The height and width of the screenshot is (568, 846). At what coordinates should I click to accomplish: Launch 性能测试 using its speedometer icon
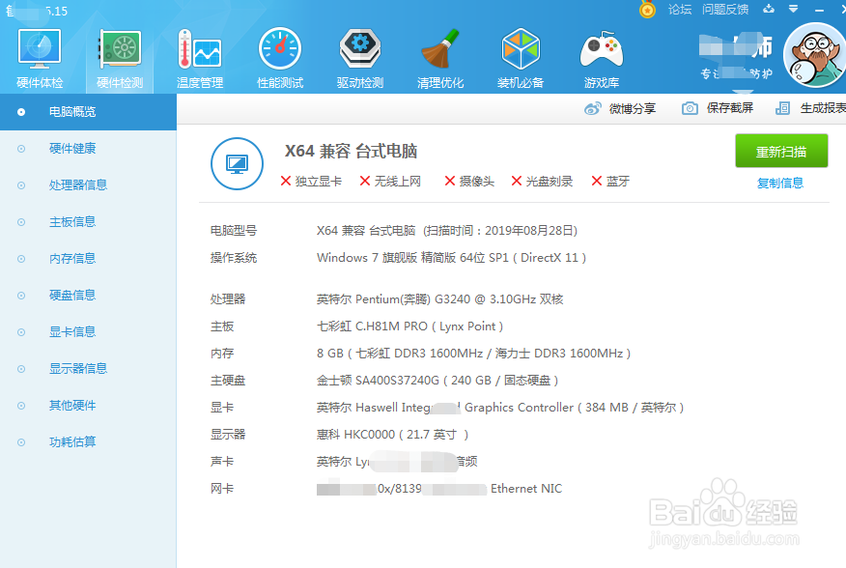click(279, 48)
